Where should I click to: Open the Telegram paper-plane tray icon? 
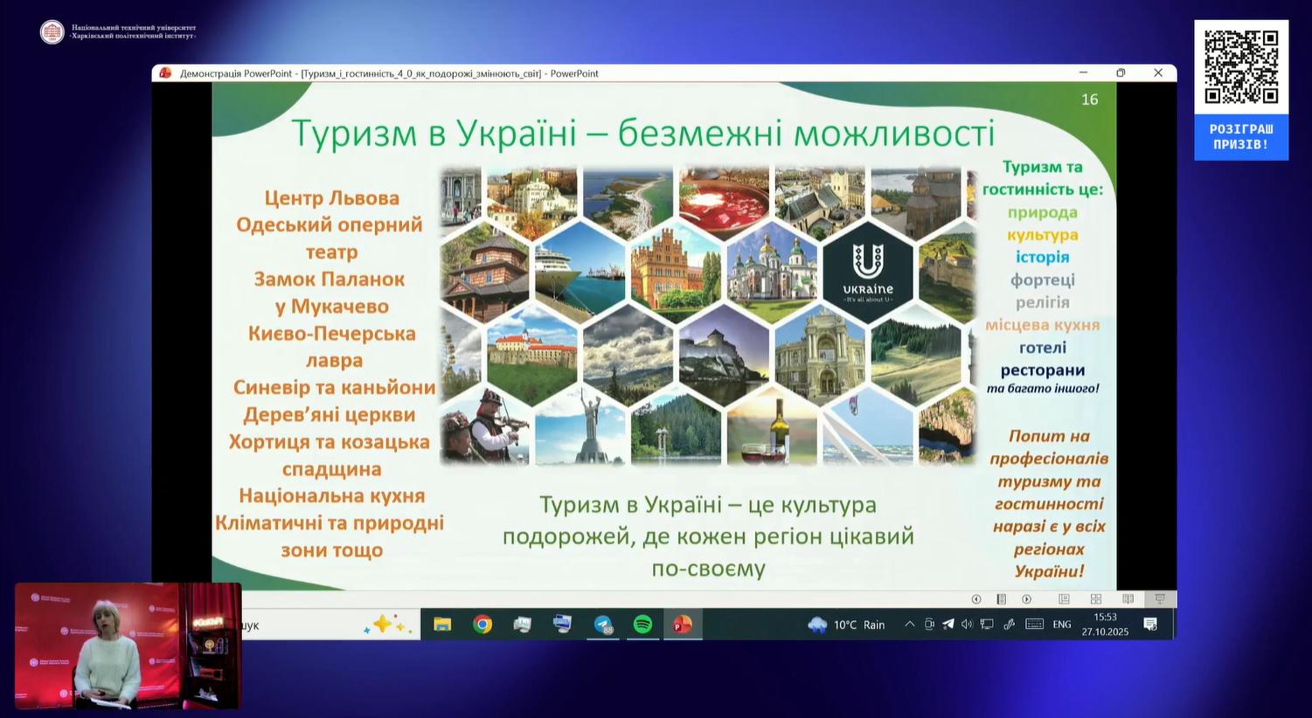(948, 625)
